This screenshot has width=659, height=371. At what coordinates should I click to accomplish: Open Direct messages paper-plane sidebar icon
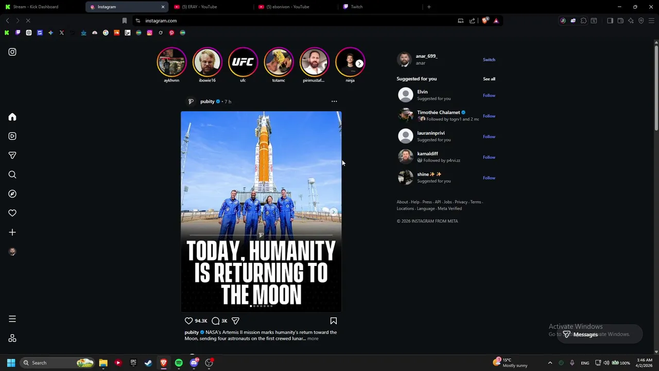point(12,155)
